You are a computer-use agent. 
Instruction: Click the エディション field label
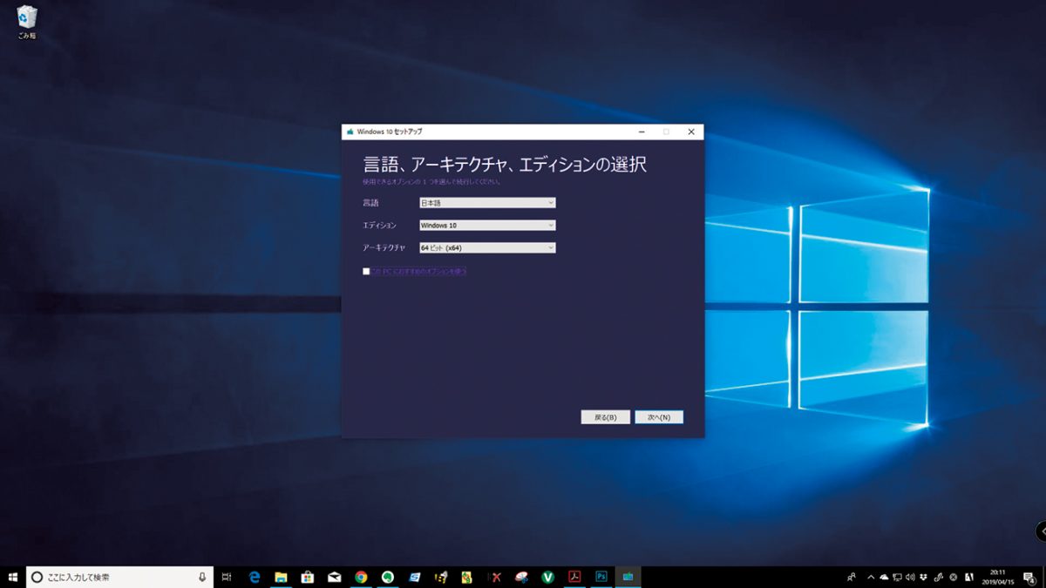(379, 226)
